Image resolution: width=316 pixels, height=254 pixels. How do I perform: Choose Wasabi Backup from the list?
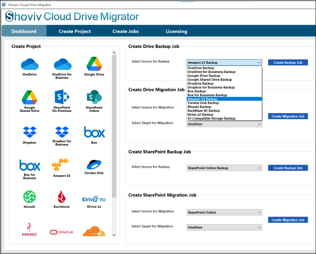224,107
